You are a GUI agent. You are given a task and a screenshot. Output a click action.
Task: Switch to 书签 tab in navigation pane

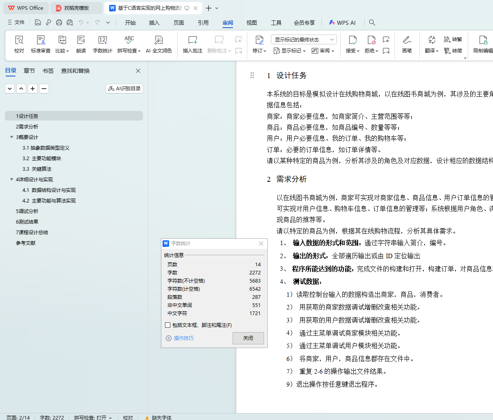pyautogui.click(x=48, y=71)
